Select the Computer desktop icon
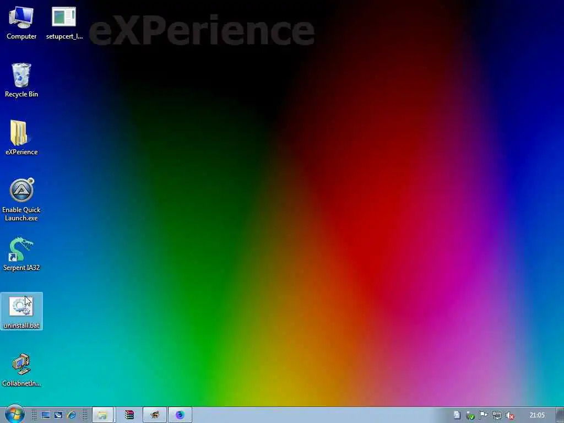 pyautogui.click(x=21, y=23)
